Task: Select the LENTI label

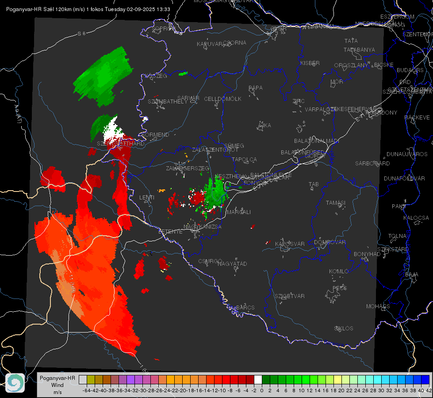Action: coord(147,198)
